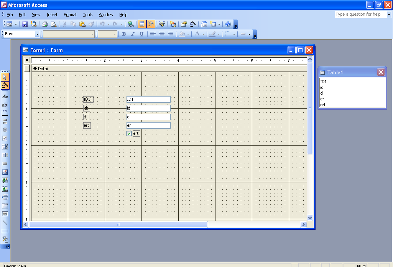Pick the Command Button tool in the toolbox

click(x=5, y=163)
